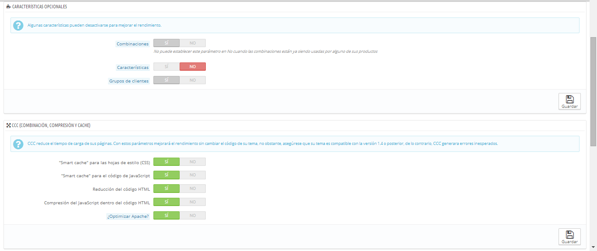The width and height of the screenshot is (597, 251).
Task: Save optional features with Guardar button
Action: 569,101
